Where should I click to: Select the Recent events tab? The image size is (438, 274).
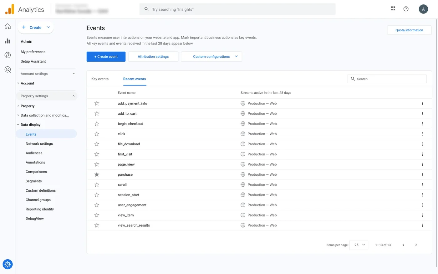pos(135,79)
